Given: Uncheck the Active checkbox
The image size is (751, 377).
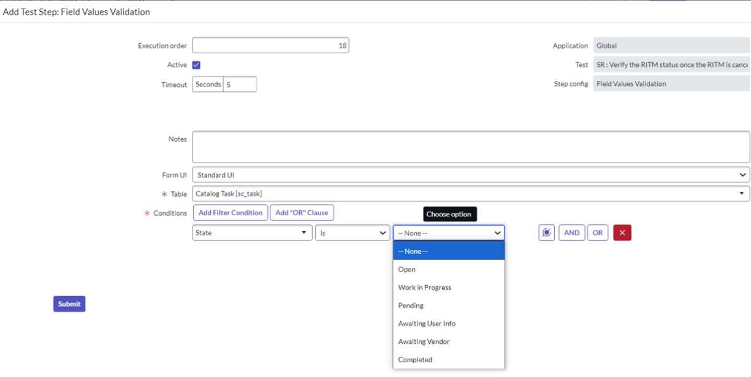Looking at the screenshot, I should click(195, 64).
